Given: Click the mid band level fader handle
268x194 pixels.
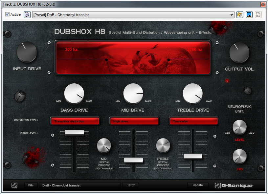Looking at the screenshot, I should (x=133, y=160).
